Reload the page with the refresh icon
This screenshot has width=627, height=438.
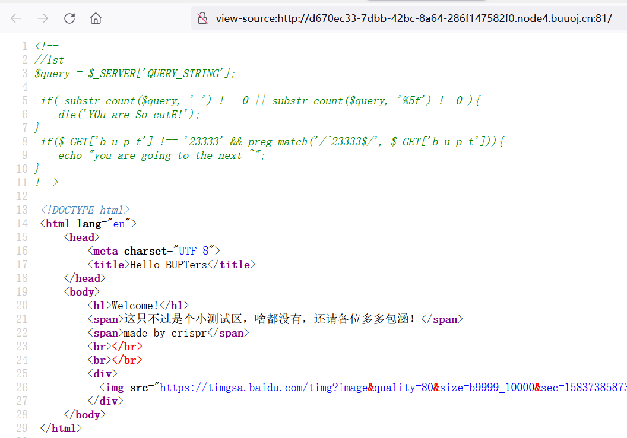(69, 18)
